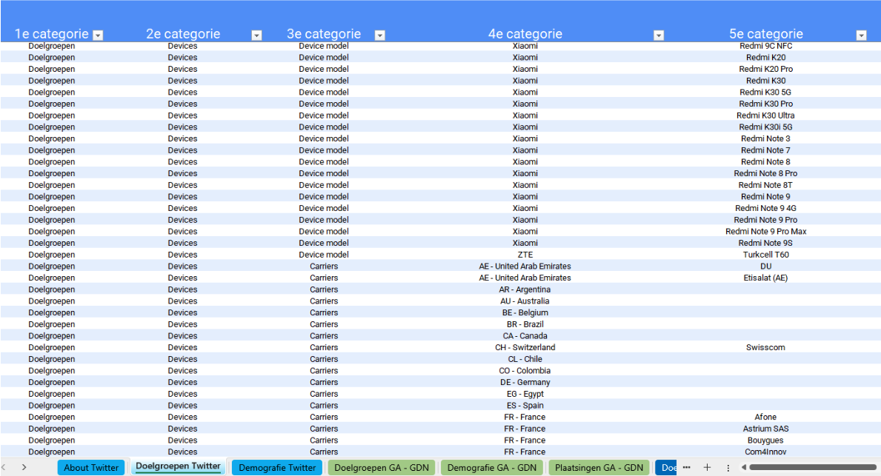881x476 pixels.
Task: Click the horizontal scrollbar thumb
Action: (812, 467)
